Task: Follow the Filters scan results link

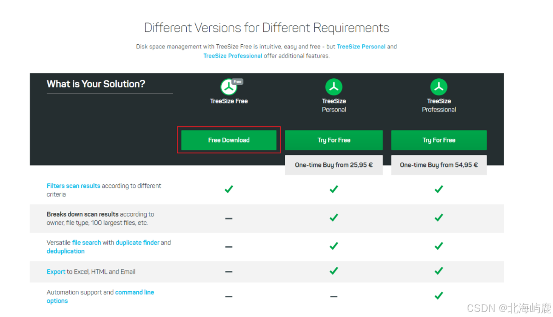Action: point(73,186)
